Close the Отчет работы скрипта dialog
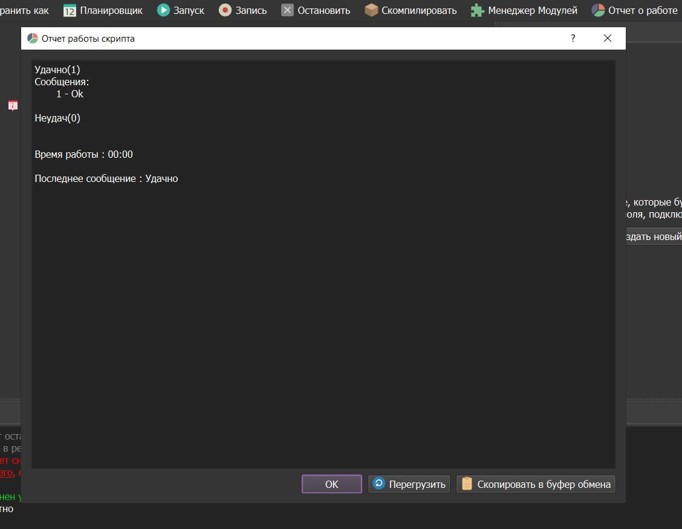 pos(608,39)
